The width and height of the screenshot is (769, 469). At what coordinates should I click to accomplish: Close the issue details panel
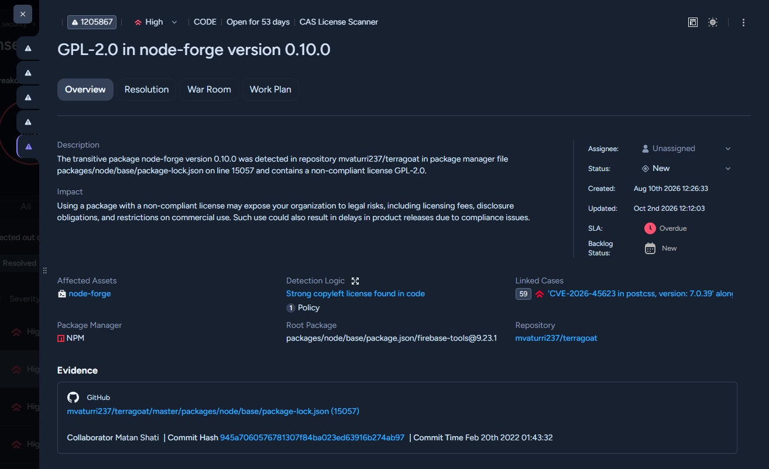pyautogui.click(x=23, y=14)
